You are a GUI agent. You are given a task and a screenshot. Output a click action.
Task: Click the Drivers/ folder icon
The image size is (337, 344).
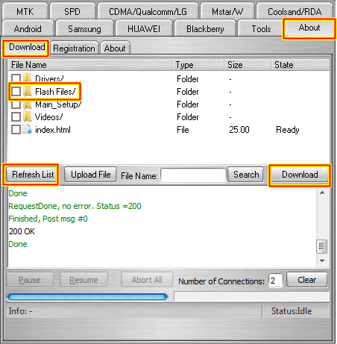[x=28, y=78]
